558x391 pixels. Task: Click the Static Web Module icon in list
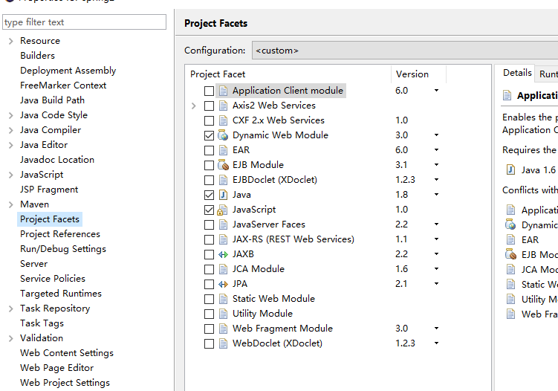point(223,299)
